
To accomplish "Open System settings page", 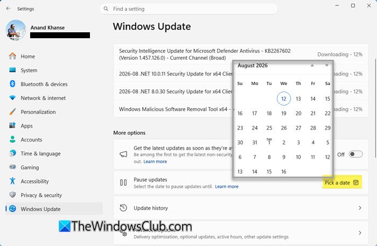I will click(54, 70).
